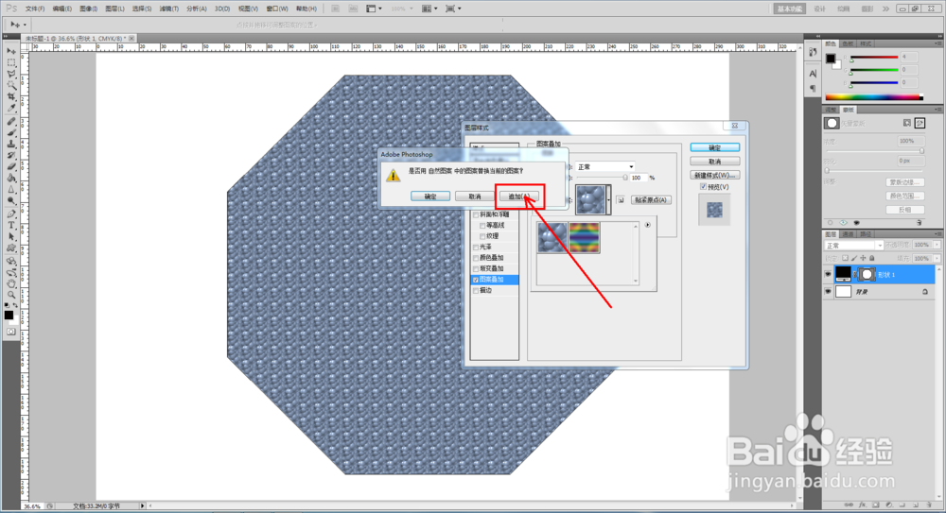Click the lock position icon in Layers
The image size is (946, 513).
[x=863, y=258]
